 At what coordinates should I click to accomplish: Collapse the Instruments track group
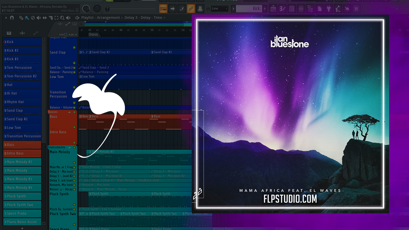click(x=69, y=147)
